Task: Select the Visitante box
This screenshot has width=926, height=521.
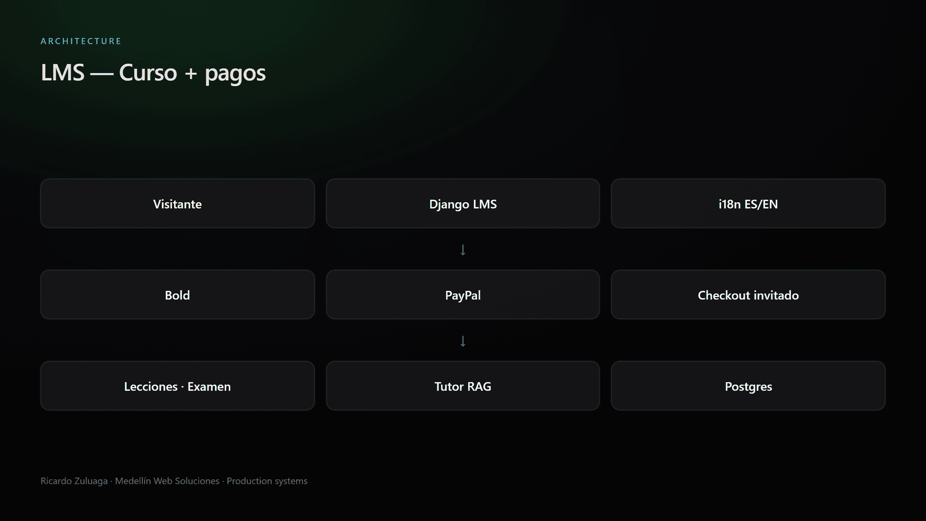Action: pos(177,204)
